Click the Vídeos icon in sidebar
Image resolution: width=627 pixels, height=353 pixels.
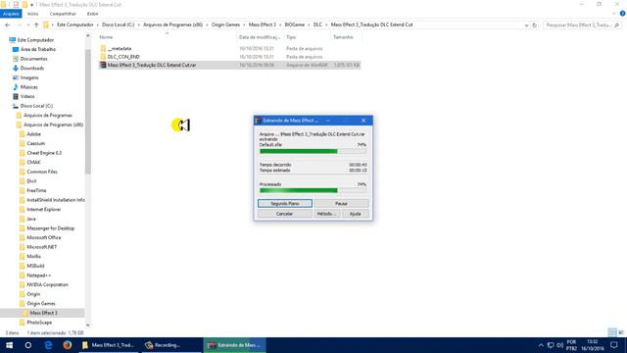[x=16, y=96]
